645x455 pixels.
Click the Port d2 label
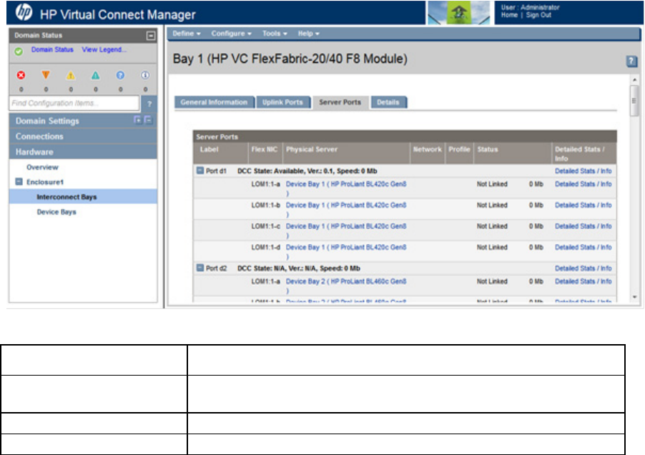tap(216, 268)
